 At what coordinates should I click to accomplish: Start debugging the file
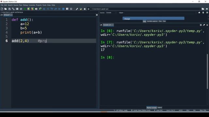click(44, 9)
